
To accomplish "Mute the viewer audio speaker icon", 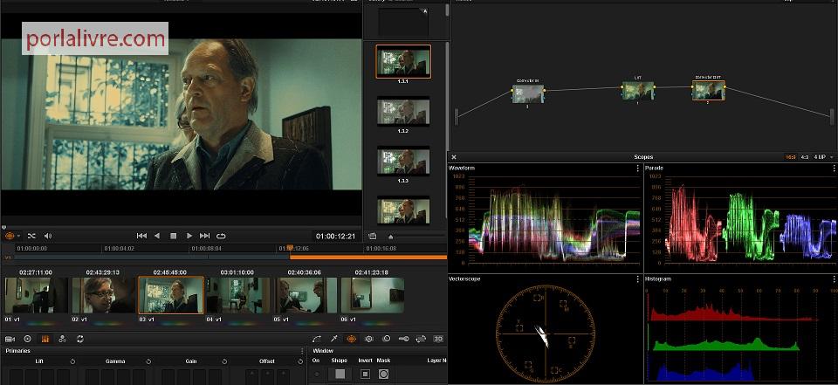I will (x=47, y=236).
